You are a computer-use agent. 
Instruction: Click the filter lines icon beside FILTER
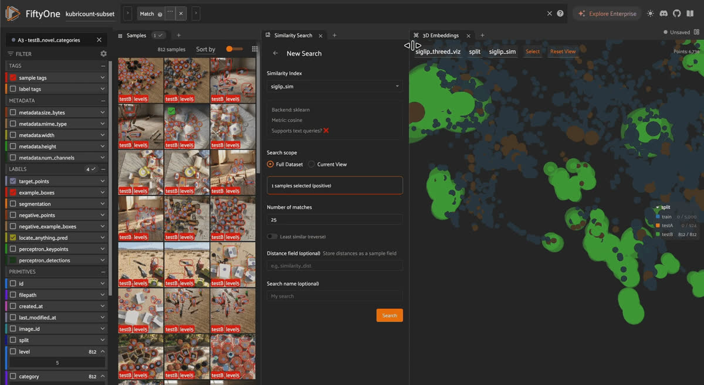point(10,53)
